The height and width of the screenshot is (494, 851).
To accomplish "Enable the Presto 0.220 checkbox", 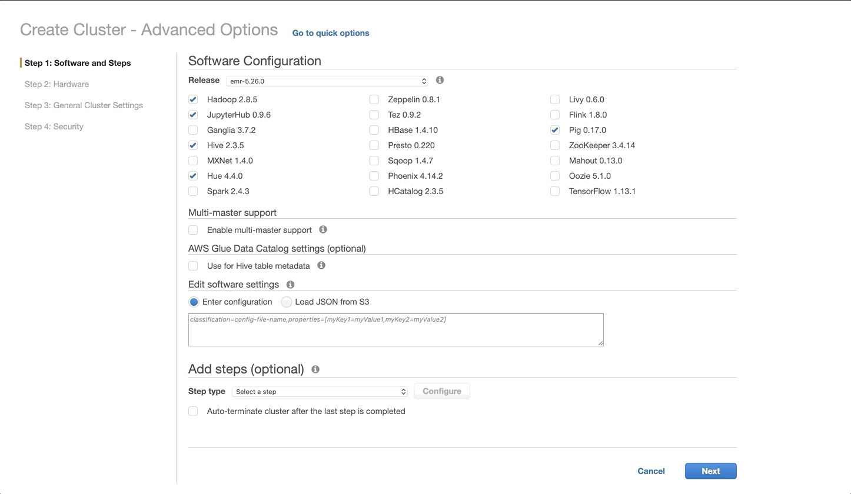I will (374, 145).
